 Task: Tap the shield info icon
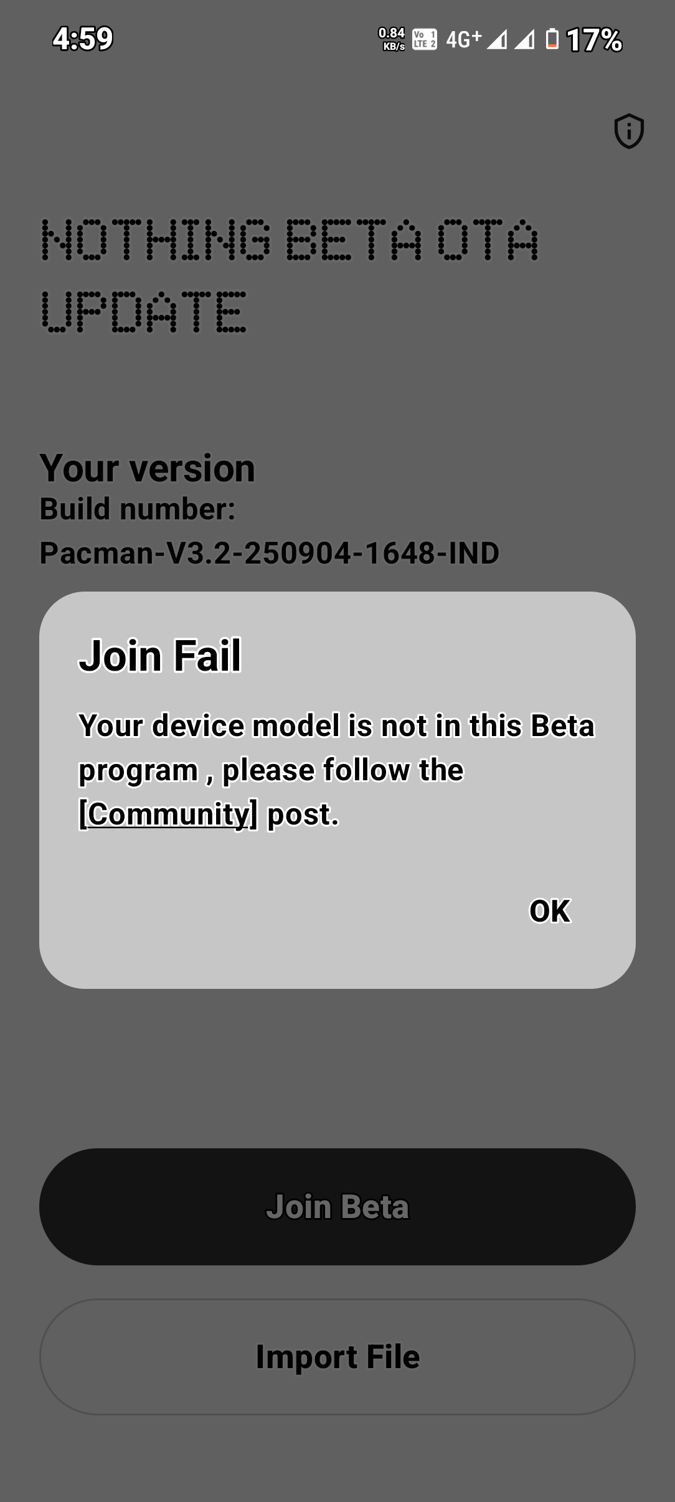[x=629, y=131]
